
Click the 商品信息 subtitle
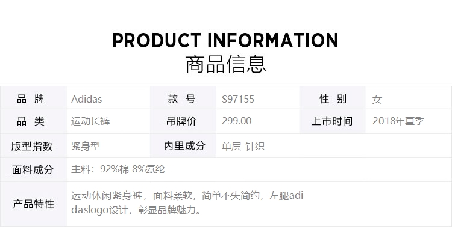point(225,64)
